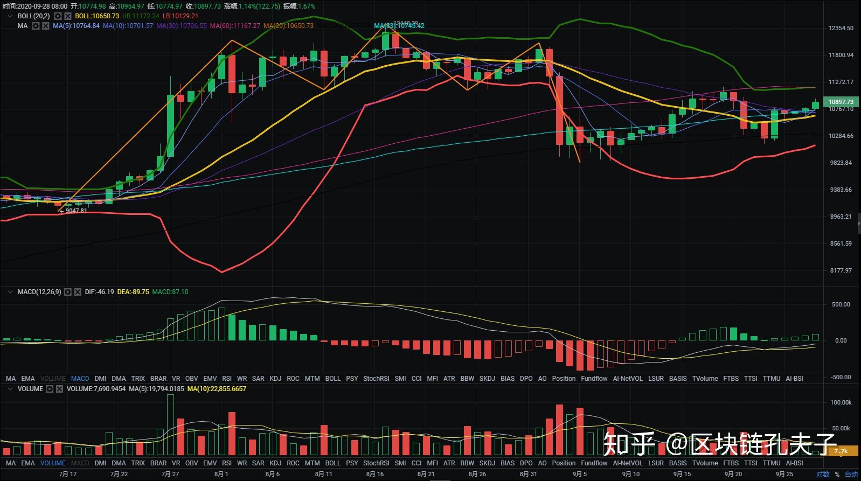This screenshot has height=481, width=861.
Task: Click the 9047.81 low price marker
Action: 75,211
